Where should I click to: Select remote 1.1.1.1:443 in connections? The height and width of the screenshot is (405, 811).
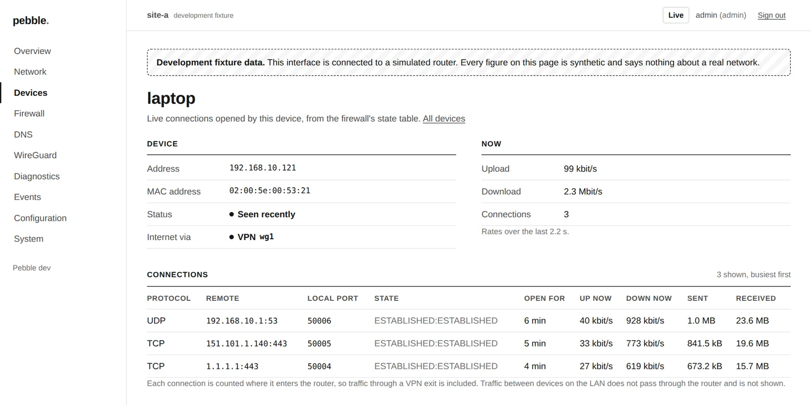[232, 367]
